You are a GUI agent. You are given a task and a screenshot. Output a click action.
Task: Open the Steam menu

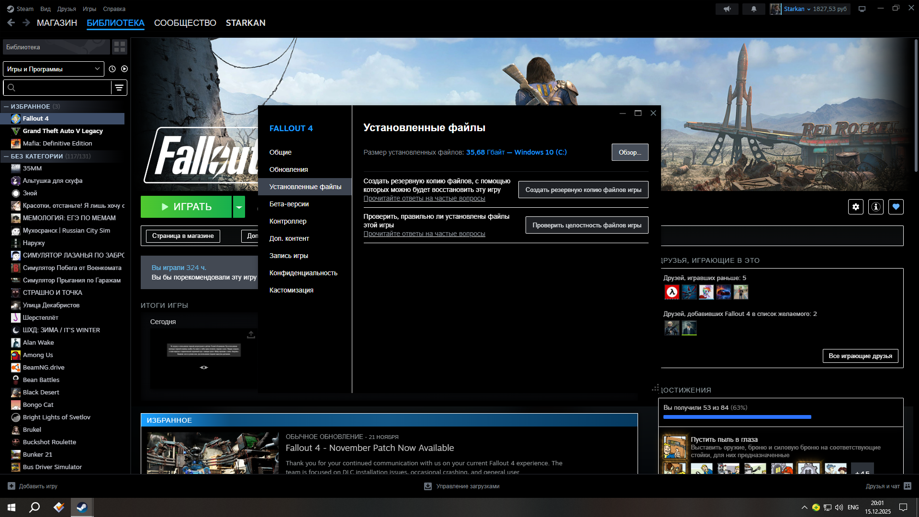[x=25, y=9]
